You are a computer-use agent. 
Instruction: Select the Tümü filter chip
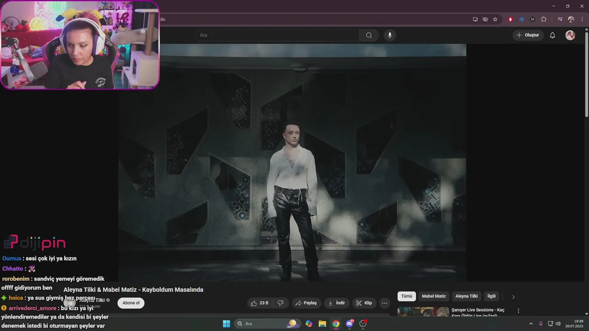407,297
